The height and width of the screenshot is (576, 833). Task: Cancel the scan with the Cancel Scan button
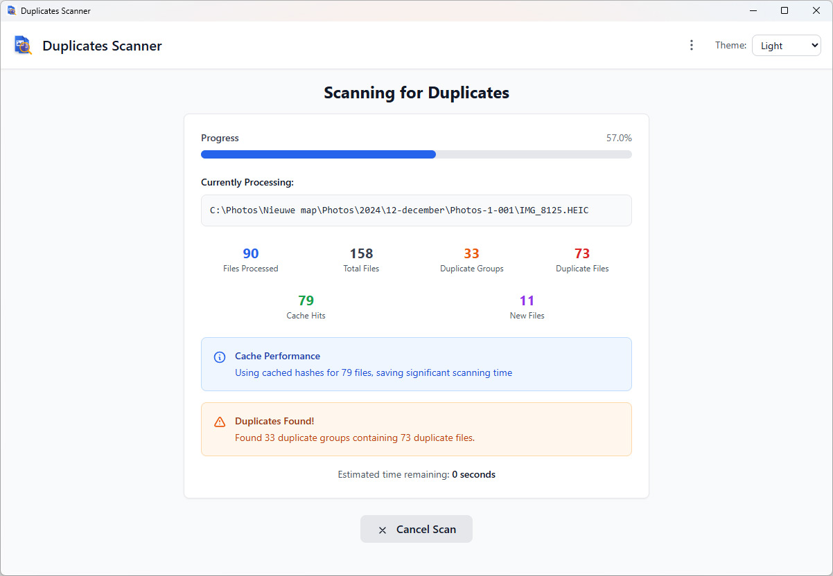point(417,529)
